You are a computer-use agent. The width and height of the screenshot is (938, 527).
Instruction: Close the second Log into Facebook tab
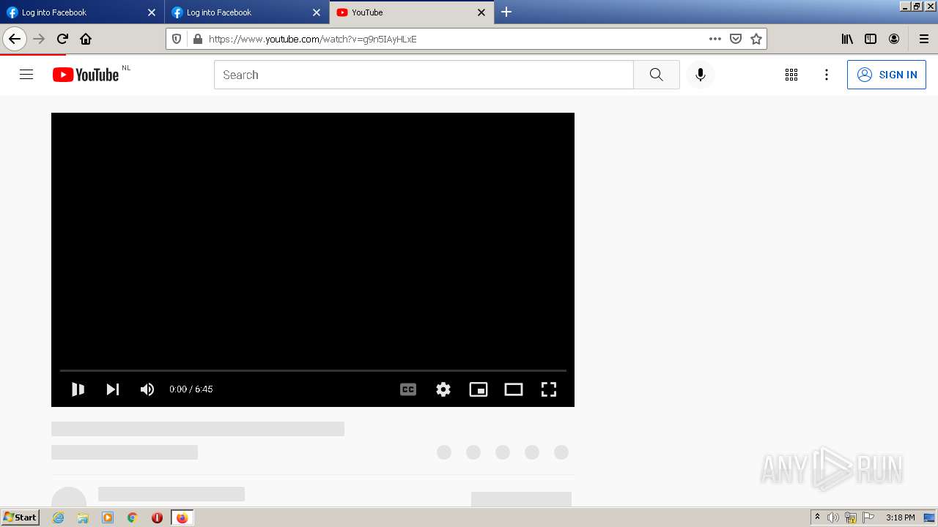point(317,12)
